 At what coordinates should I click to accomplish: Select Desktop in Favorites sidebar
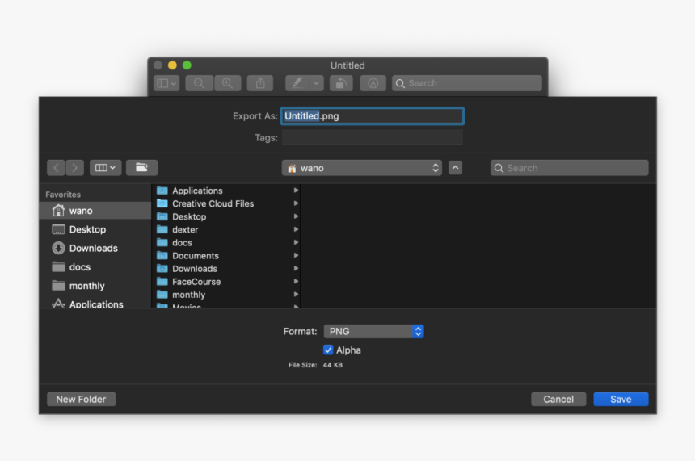[x=87, y=229]
